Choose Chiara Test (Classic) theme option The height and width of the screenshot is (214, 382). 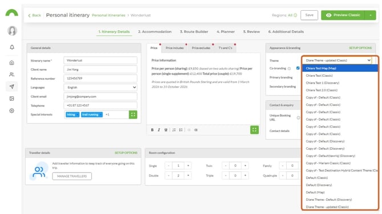pos(340,76)
